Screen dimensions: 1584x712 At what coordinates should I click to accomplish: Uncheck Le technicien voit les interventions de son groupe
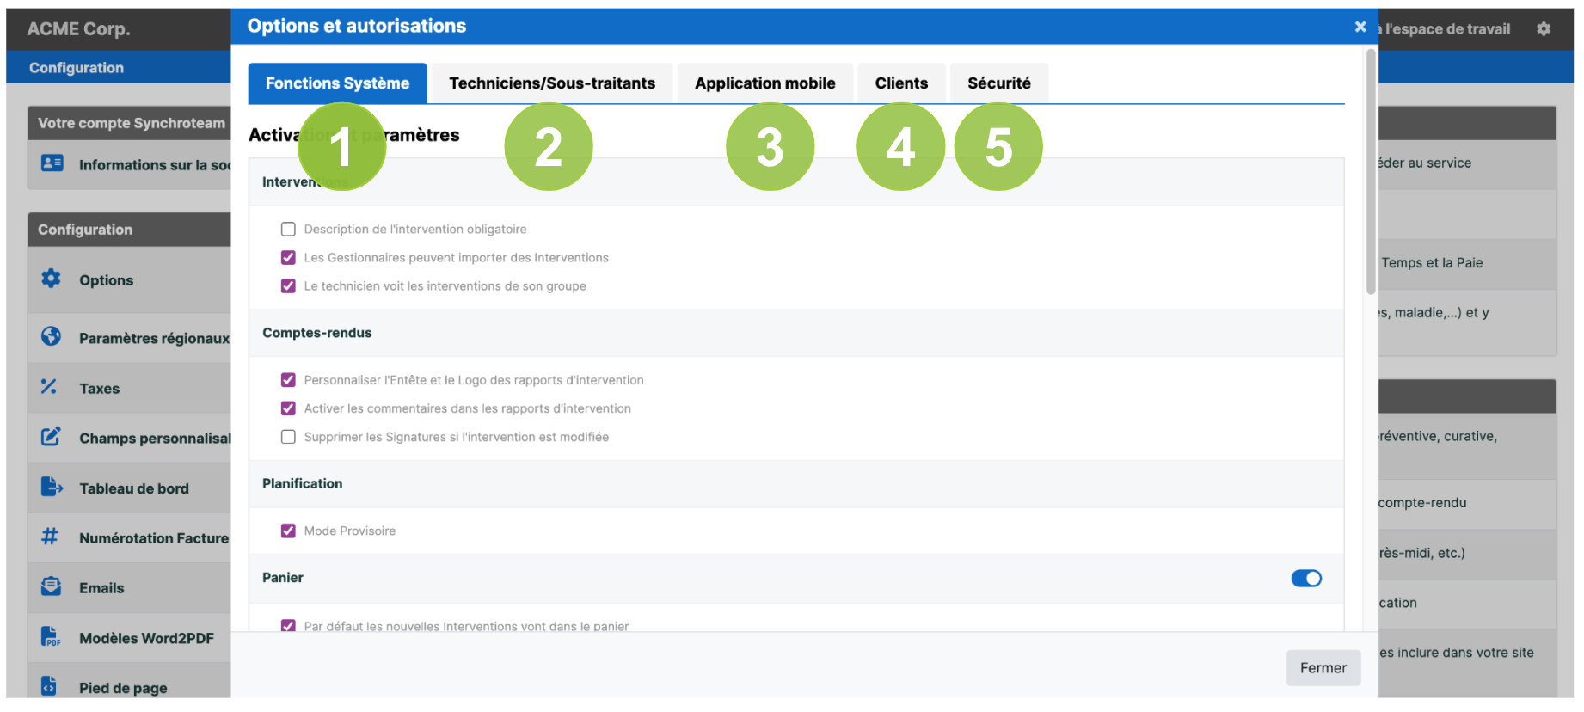(288, 286)
